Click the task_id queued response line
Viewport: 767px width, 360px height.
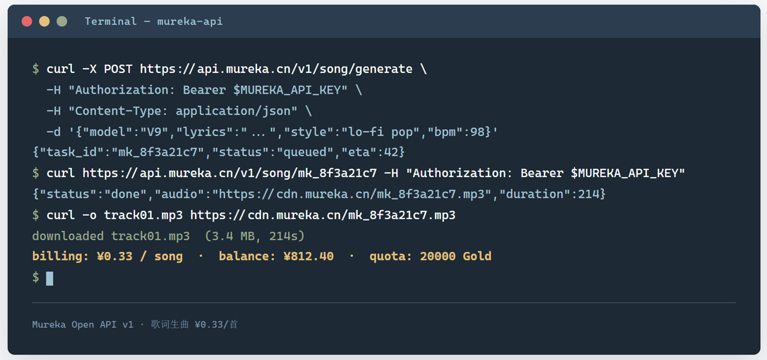point(219,152)
